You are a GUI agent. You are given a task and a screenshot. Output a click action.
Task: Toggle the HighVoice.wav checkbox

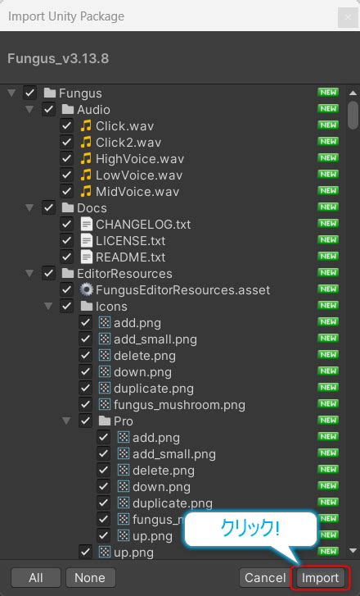pyautogui.click(x=67, y=158)
